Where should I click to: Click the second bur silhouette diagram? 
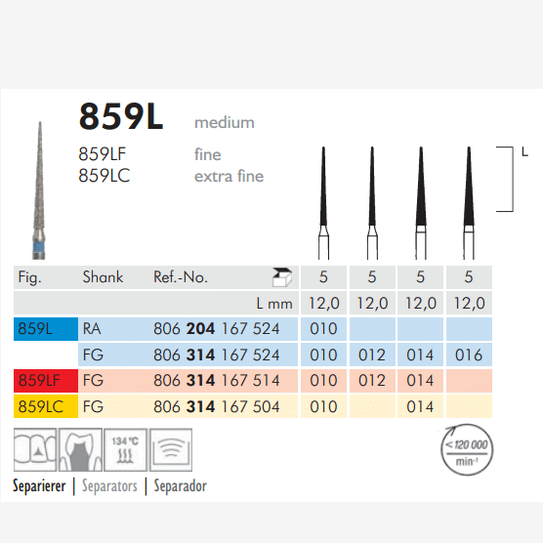click(372, 203)
